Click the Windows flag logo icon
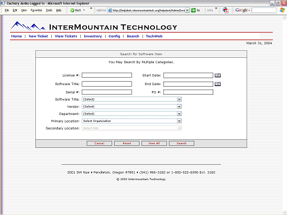The image size is (287, 215). click(x=282, y=10)
